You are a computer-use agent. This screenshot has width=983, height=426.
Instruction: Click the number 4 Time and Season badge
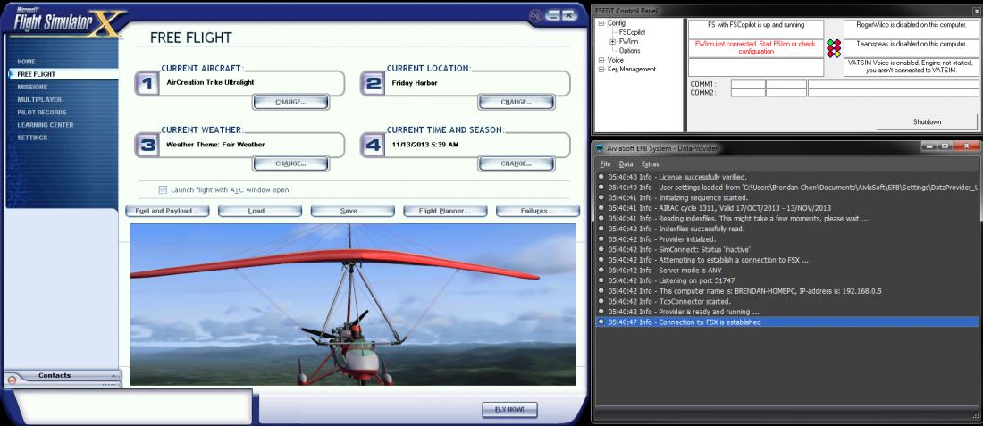coord(374,146)
